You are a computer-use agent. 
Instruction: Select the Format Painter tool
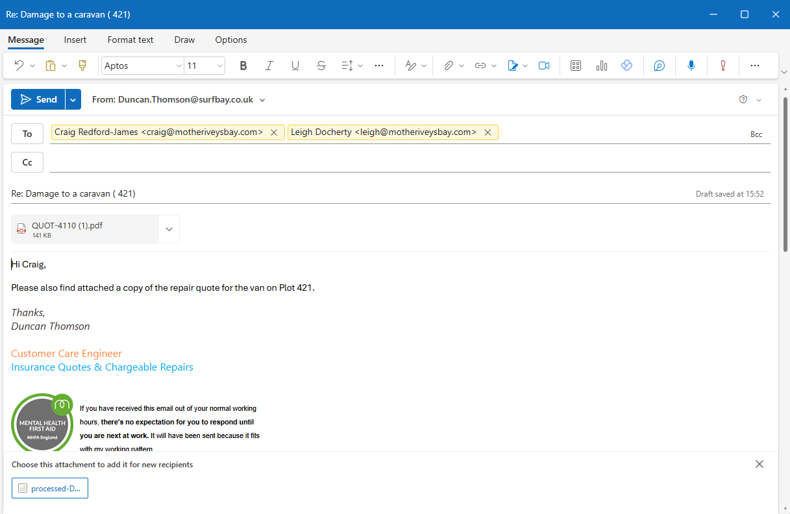point(82,66)
